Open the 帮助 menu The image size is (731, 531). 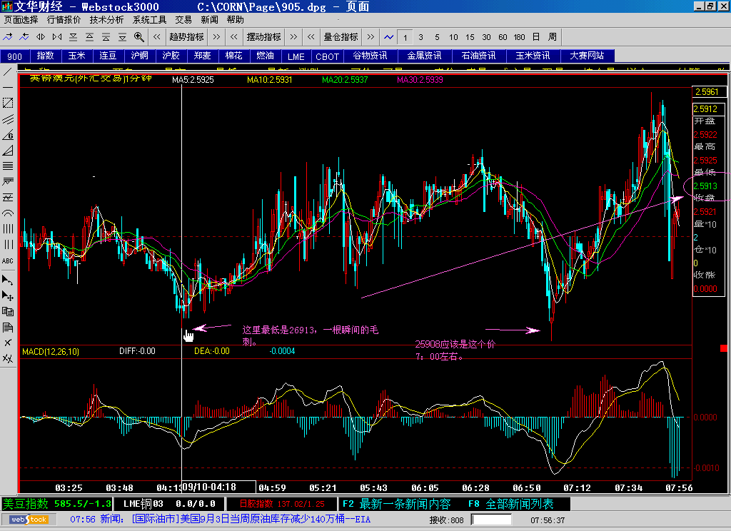[x=236, y=19]
